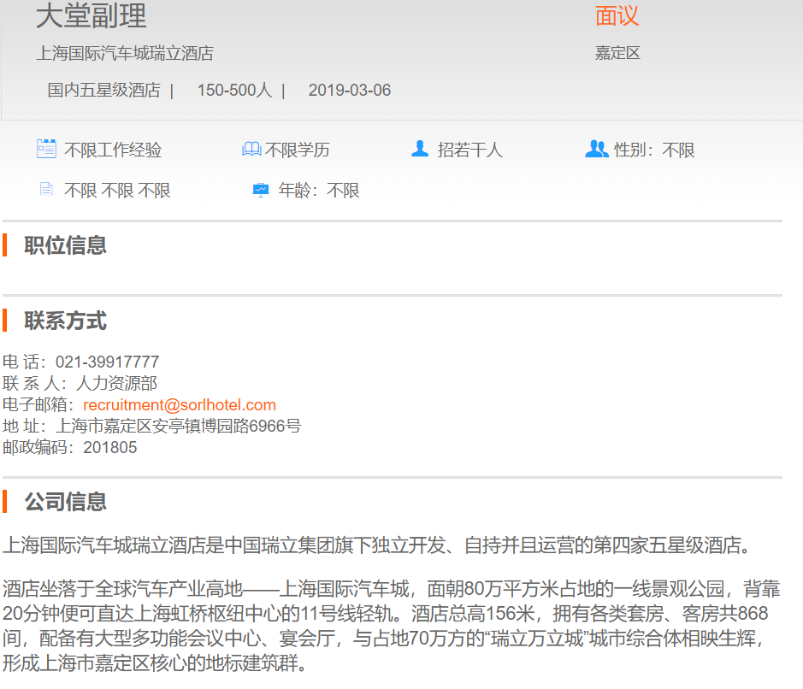Viewport: 803px width, 689px height.
Task: Click the 嘉定区 location text
Action: 617,54
